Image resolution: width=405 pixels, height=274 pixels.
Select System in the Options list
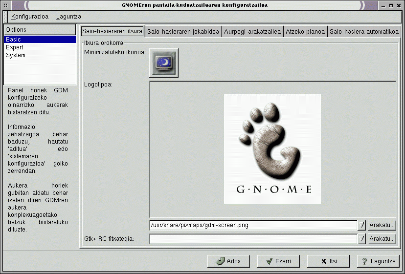pyautogui.click(x=40, y=55)
